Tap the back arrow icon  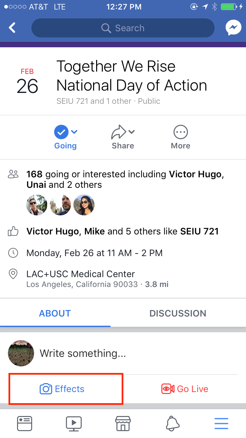(x=12, y=28)
